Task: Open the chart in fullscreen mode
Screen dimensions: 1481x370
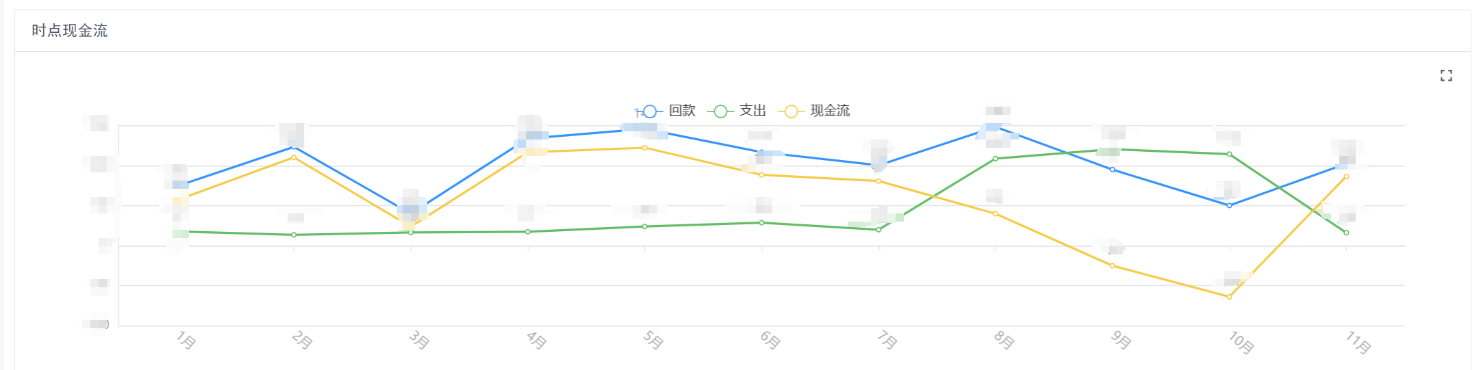Action: [1446, 75]
